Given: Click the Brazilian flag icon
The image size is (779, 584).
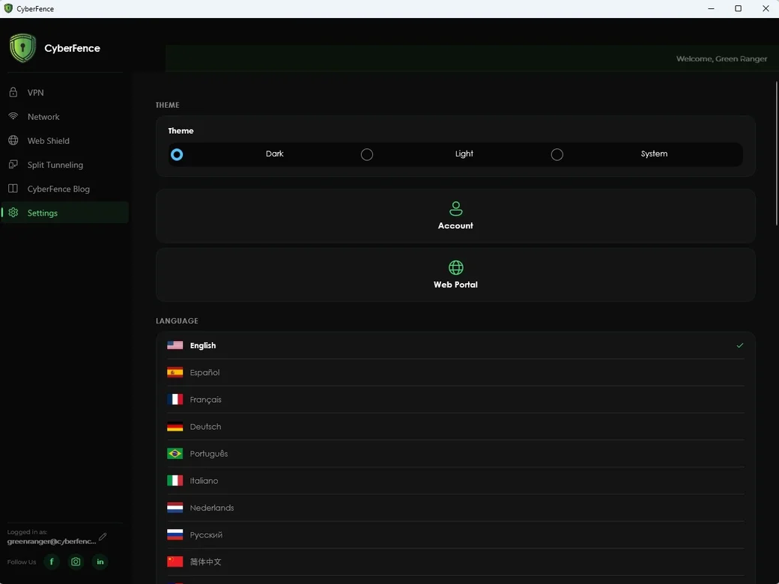Looking at the screenshot, I should pos(175,454).
